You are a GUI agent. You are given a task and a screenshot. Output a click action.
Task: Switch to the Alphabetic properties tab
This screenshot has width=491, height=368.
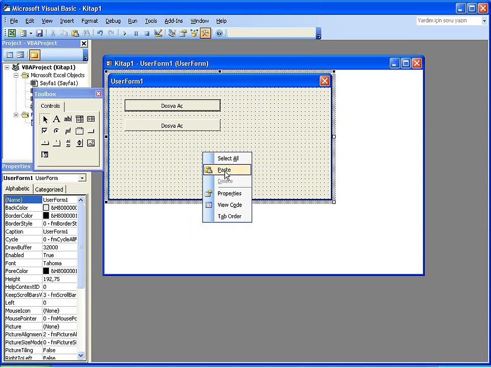pyautogui.click(x=17, y=189)
